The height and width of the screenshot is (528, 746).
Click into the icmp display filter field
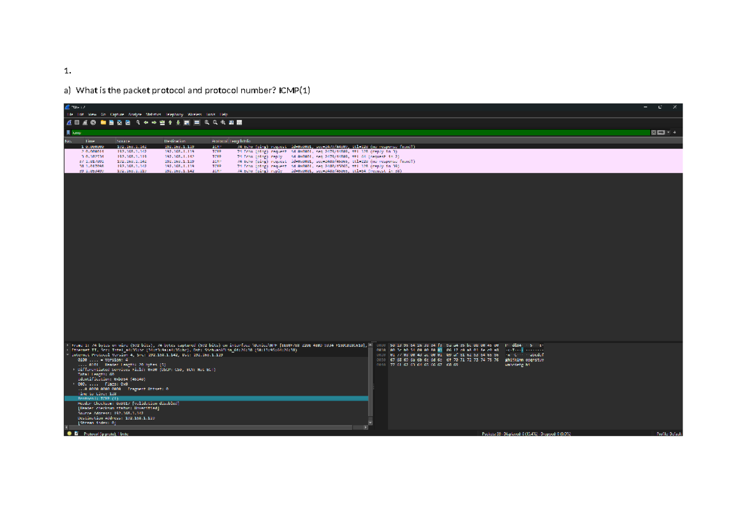pyautogui.click(x=361, y=132)
